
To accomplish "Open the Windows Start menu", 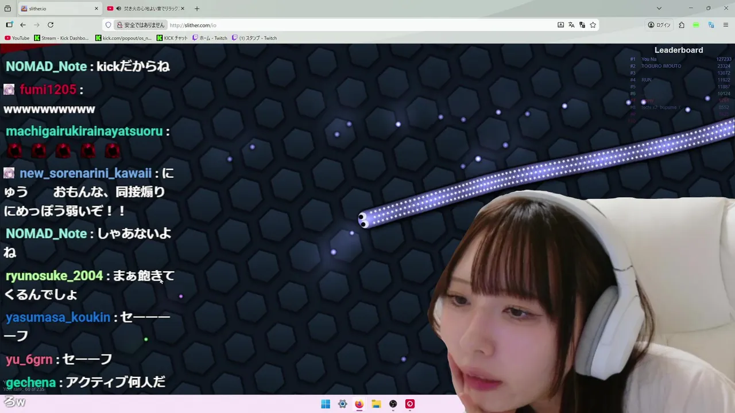I will pyautogui.click(x=326, y=404).
